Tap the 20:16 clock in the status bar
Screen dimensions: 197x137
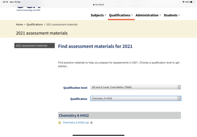[x=5, y=2]
